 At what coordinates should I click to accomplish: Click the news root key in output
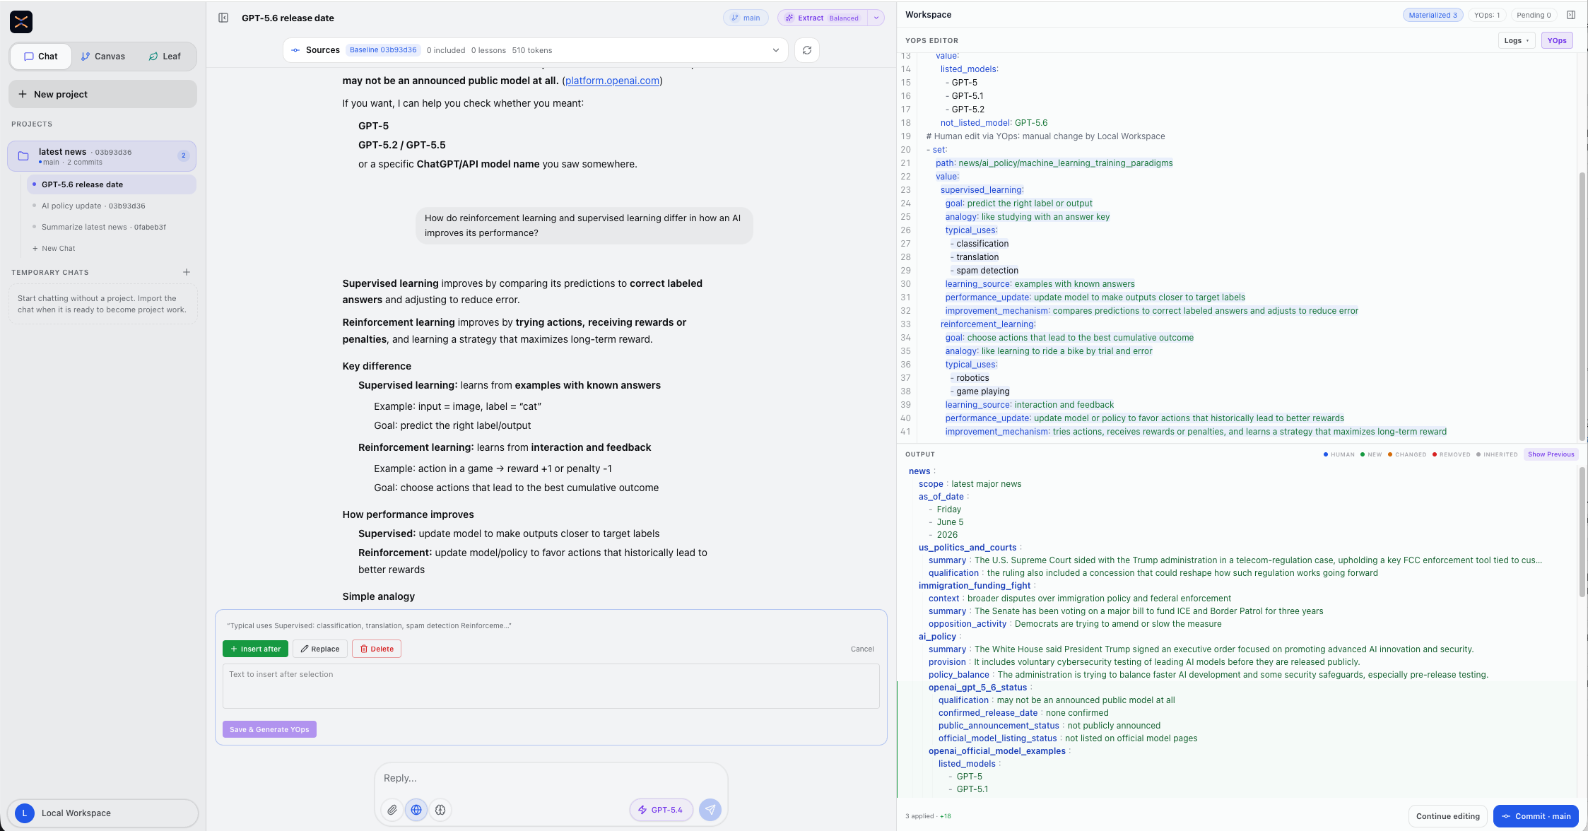[919, 471]
